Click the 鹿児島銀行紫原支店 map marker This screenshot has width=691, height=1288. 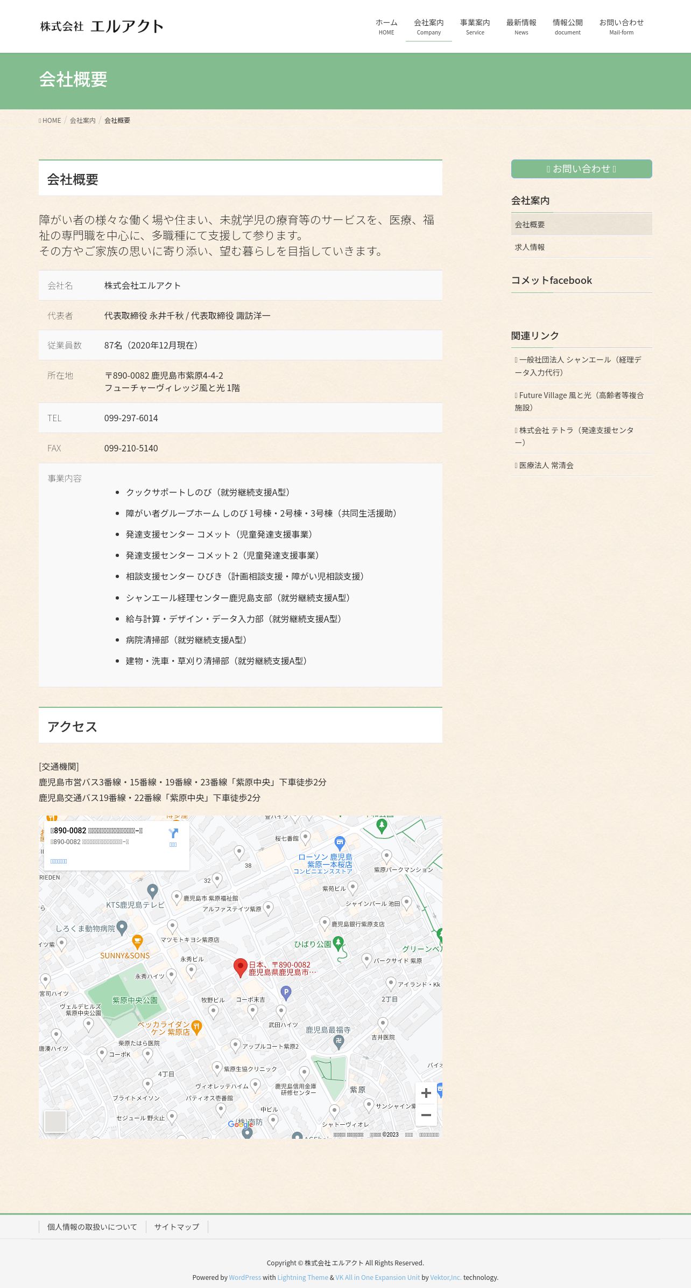pyautogui.click(x=325, y=923)
